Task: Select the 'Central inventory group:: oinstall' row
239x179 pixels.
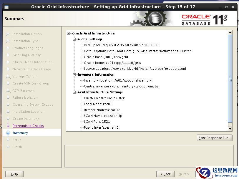Action: (x=122, y=86)
